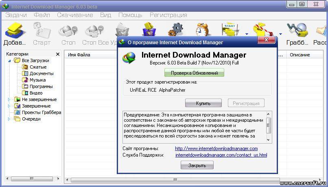Image resolution: width=328 pixels, height=187 pixels.
Task: Open the stop queue dropdown arrow
Action: 280,34
